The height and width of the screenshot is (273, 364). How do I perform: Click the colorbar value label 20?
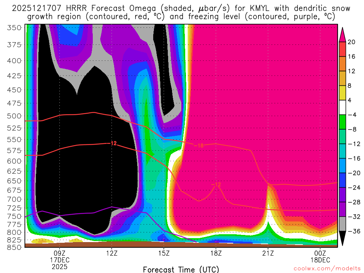click(352, 42)
